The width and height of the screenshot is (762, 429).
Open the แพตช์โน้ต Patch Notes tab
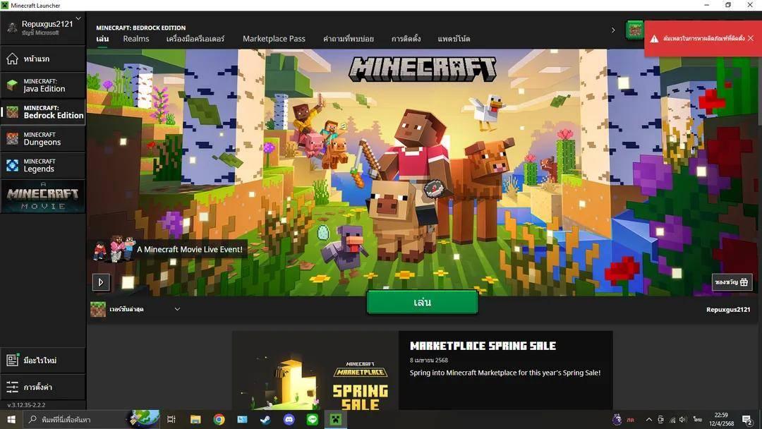454,39
